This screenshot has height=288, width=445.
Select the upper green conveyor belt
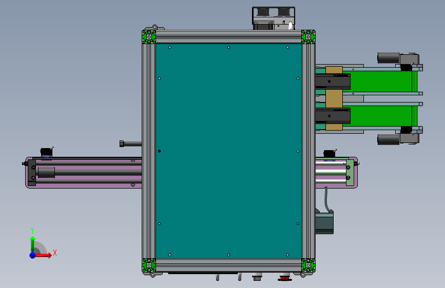[380, 81]
